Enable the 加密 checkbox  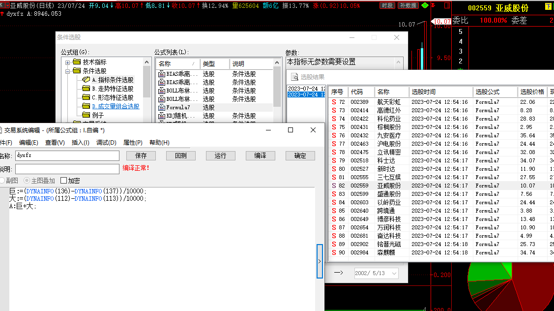point(63,181)
